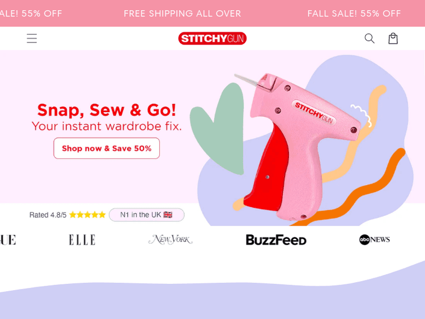Click the StitchyGun header logo
The width and height of the screenshot is (425, 319).
(x=212, y=39)
